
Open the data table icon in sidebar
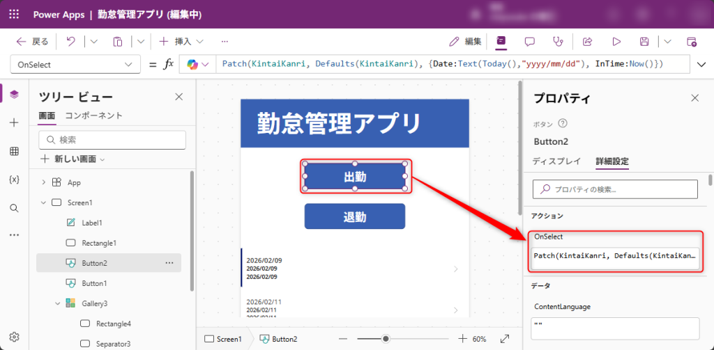(14, 152)
